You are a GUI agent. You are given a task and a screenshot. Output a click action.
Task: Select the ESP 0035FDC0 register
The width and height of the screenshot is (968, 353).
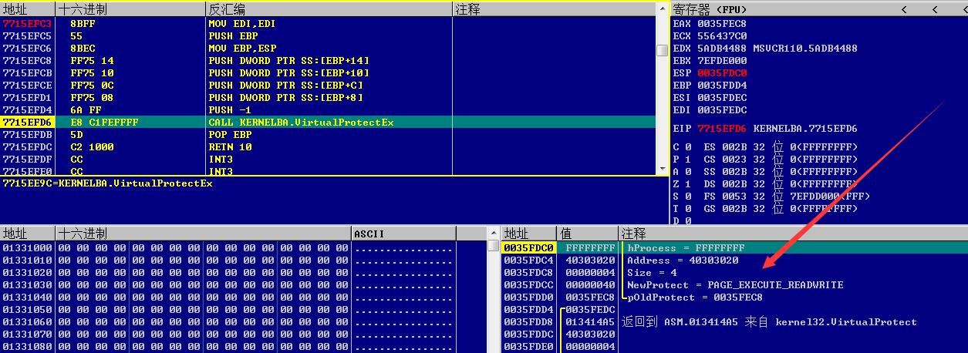pyautogui.click(x=710, y=73)
